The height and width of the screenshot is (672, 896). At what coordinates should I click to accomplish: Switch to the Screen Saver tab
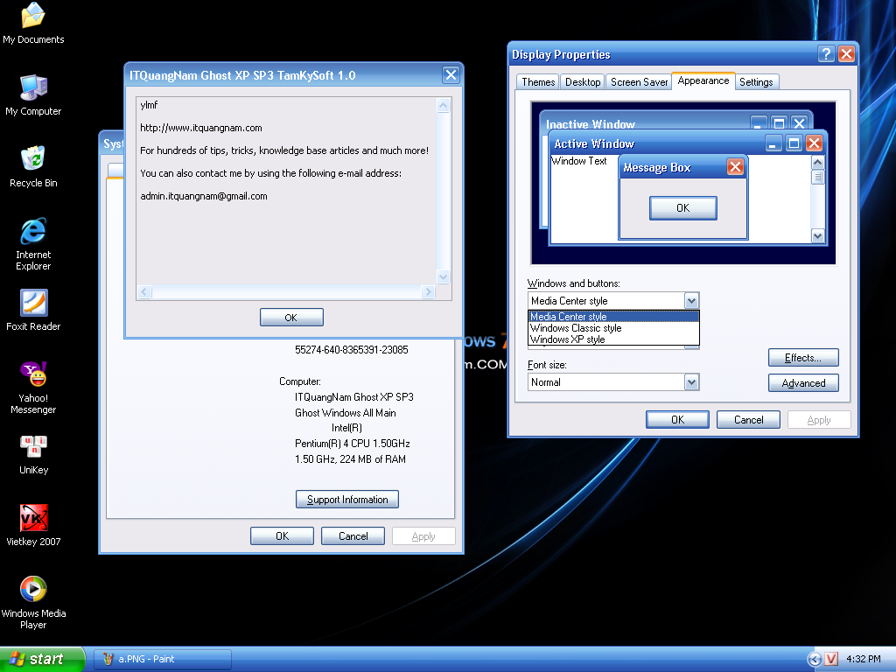pos(638,82)
